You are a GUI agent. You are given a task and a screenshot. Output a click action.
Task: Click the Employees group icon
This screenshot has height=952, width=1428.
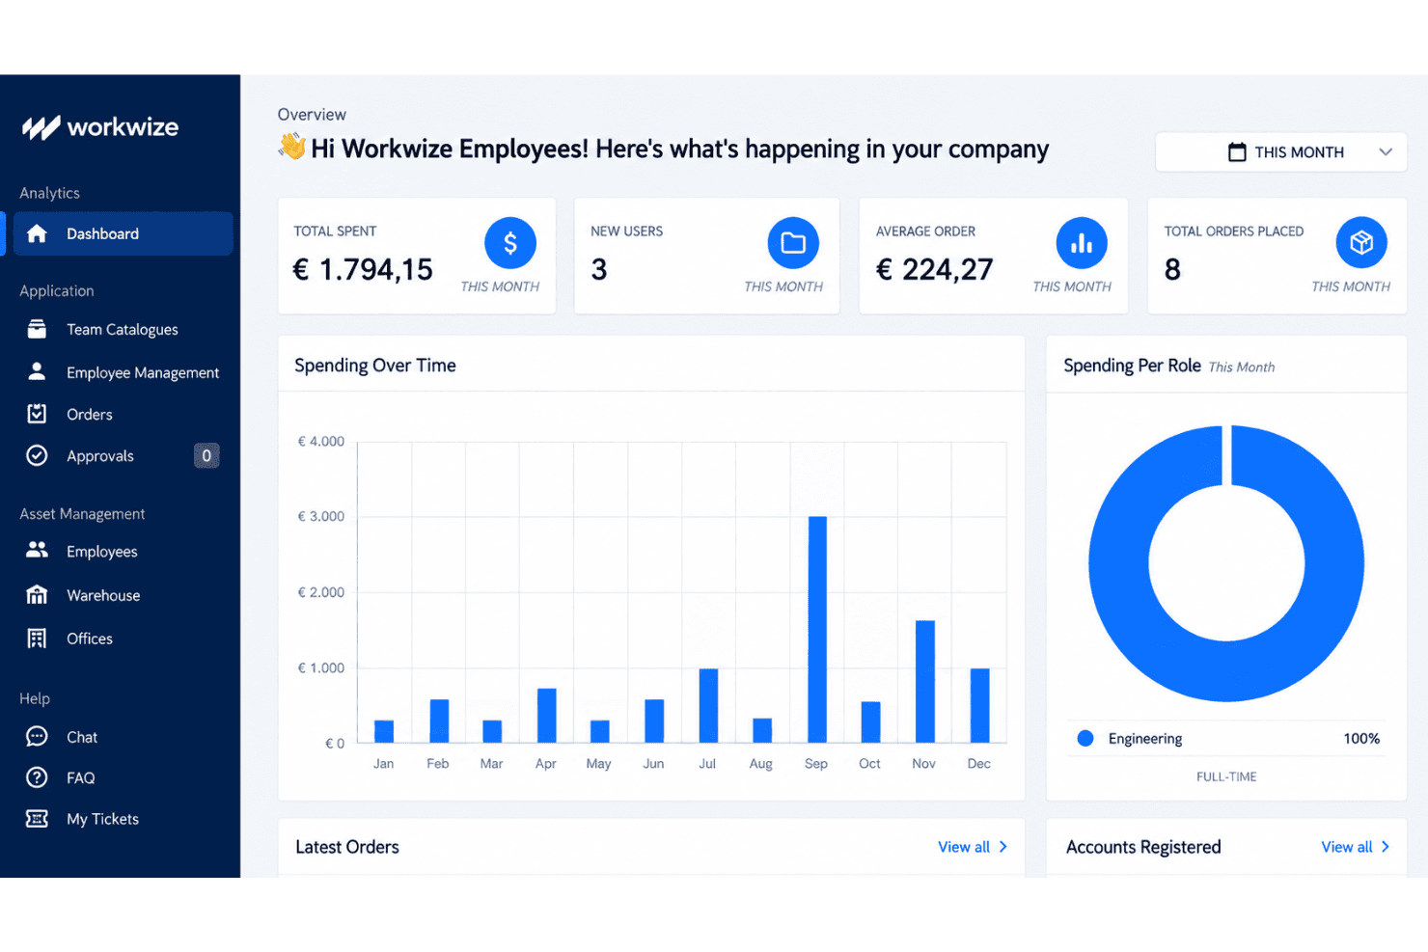tap(37, 550)
